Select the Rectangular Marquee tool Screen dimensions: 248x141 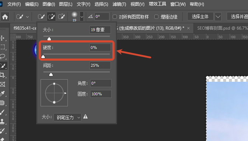coord(3,47)
